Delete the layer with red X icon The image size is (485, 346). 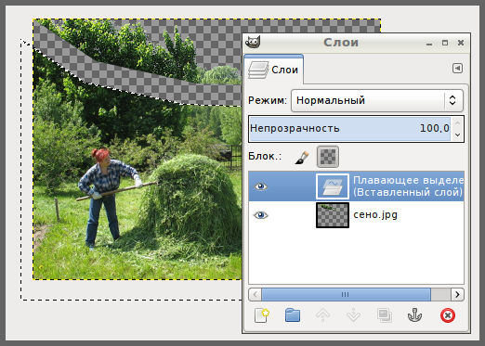coord(448,315)
